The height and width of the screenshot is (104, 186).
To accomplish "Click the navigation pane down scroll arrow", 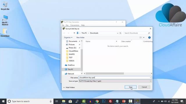I will coord(82,73).
